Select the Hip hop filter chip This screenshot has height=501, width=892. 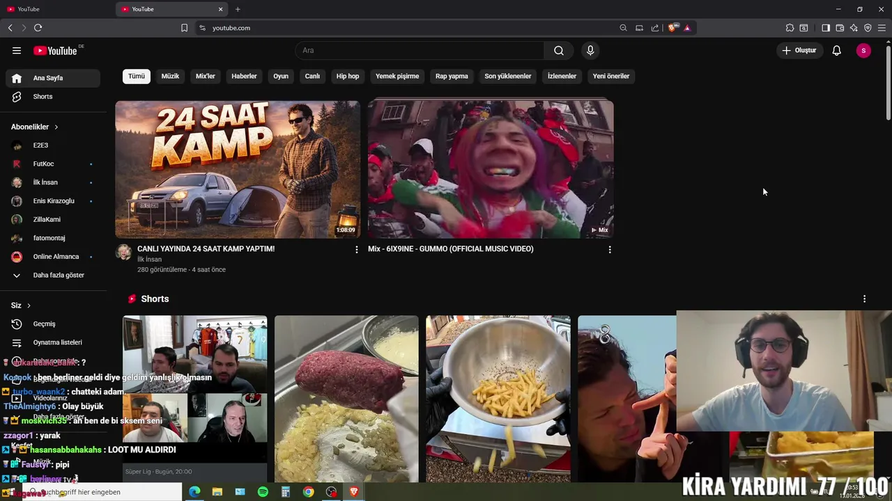tap(348, 76)
